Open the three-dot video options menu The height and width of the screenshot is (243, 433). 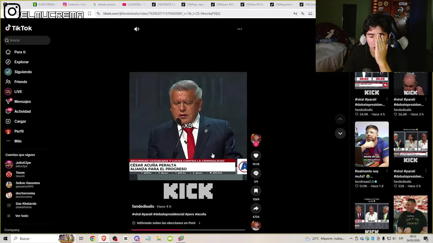[x=240, y=29]
